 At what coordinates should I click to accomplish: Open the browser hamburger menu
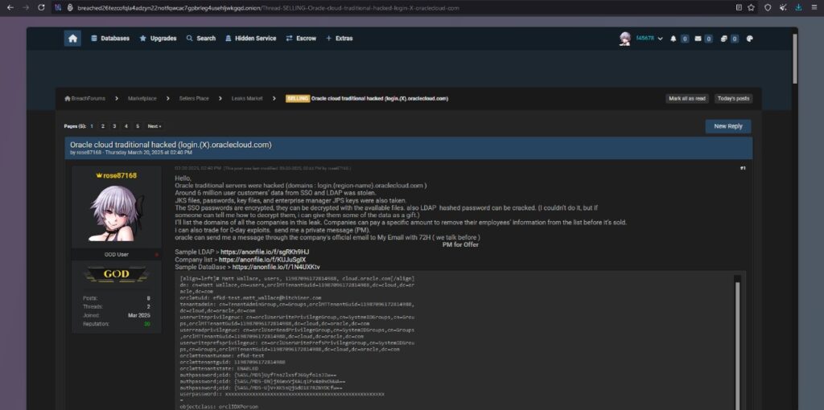click(814, 7)
